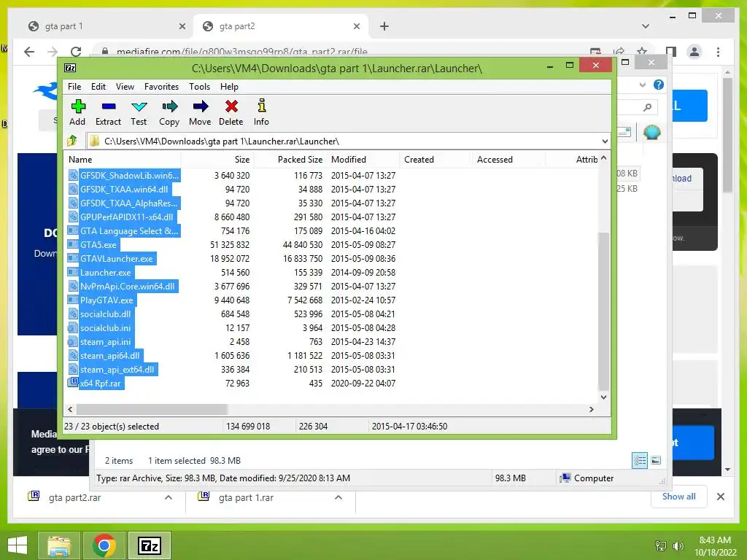
Task: Click the Test toolbar icon
Action: pyautogui.click(x=139, y=106)
